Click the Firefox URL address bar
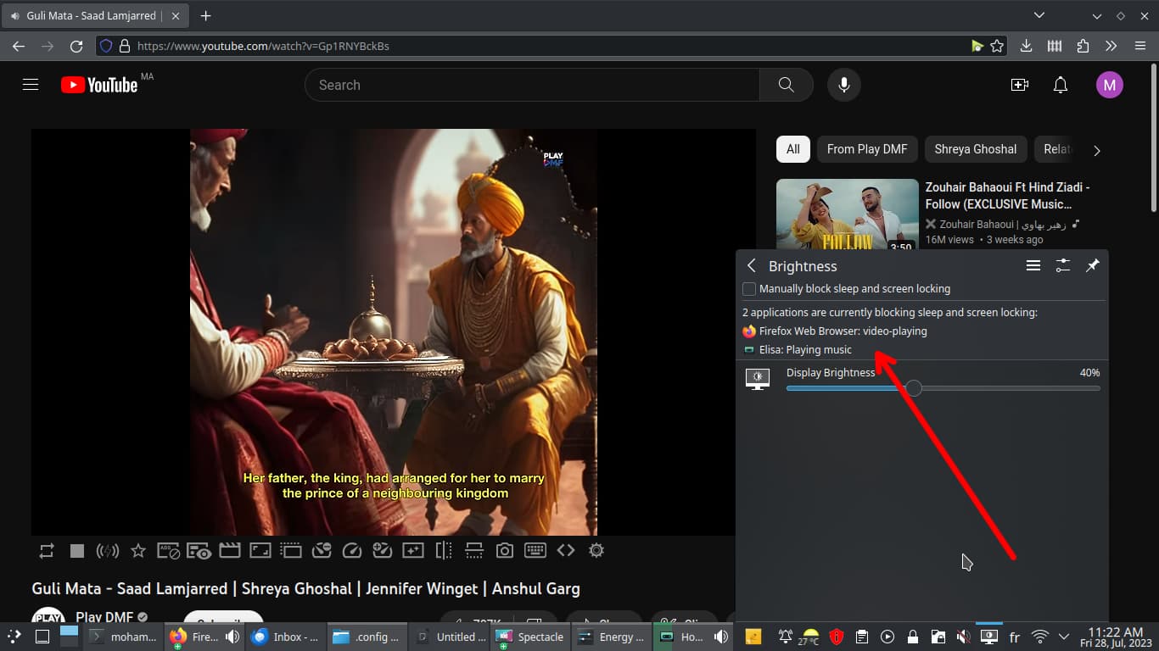This screenshot has width=1159, height=651. click(552, 47)
